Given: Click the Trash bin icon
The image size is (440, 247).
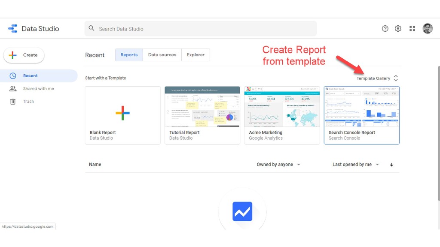Looking at the screenshot, I should click(13, 102).
